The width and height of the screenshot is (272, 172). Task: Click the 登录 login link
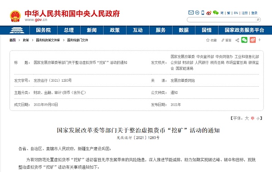(254, 13)
